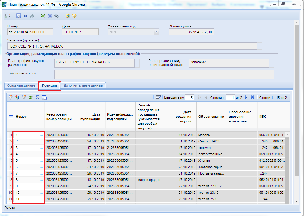Click the blue floppy disk save icon
The height and width of the screenshot is (216, 304).
[19, 16]
